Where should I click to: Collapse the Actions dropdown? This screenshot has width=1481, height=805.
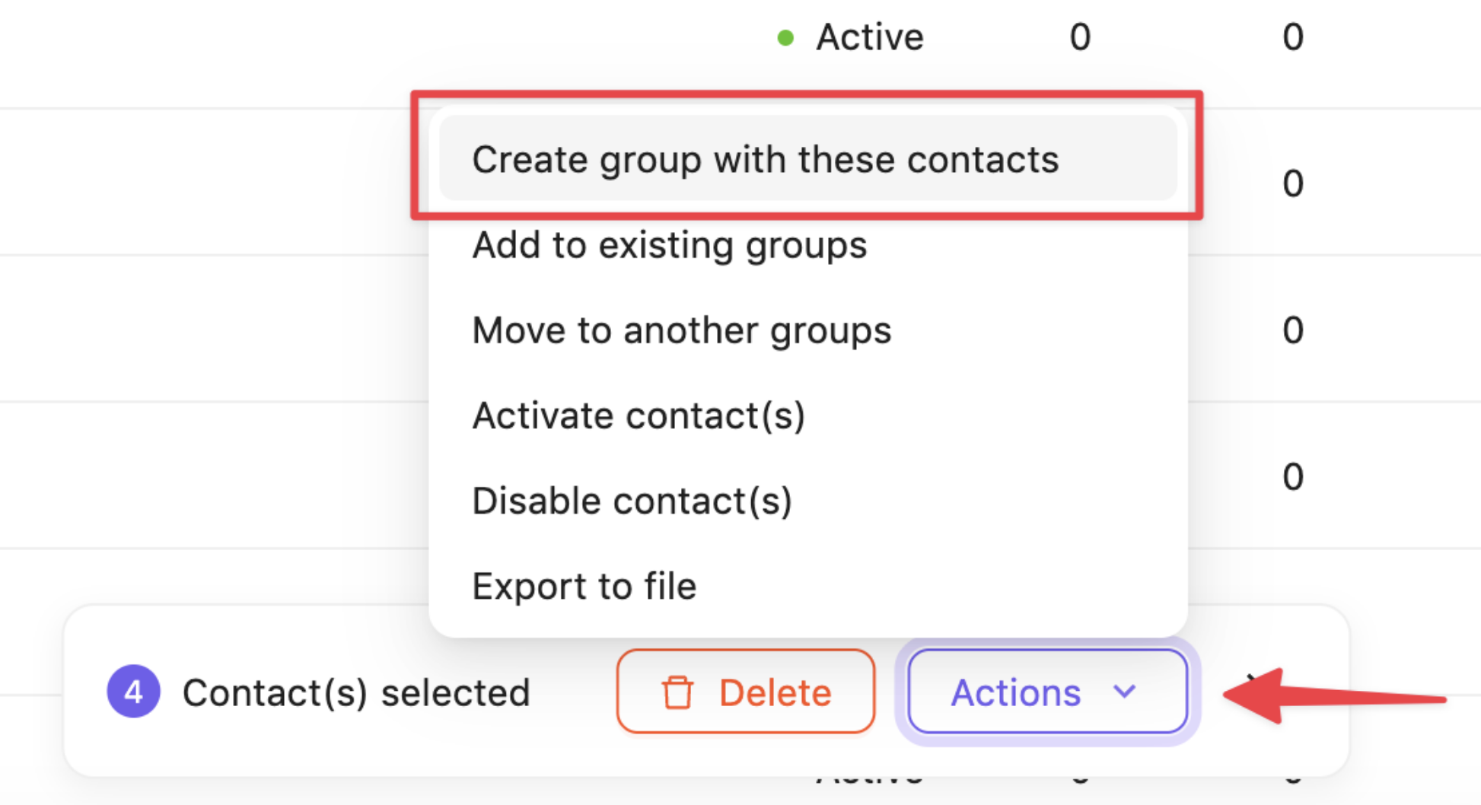click(1047, 692)
